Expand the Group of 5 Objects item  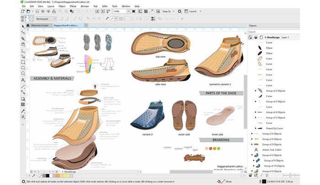tap(256, 117)
